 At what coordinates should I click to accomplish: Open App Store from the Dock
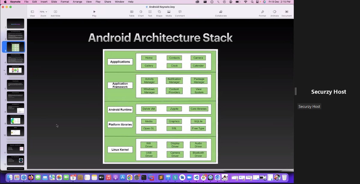tap(123, 177)
